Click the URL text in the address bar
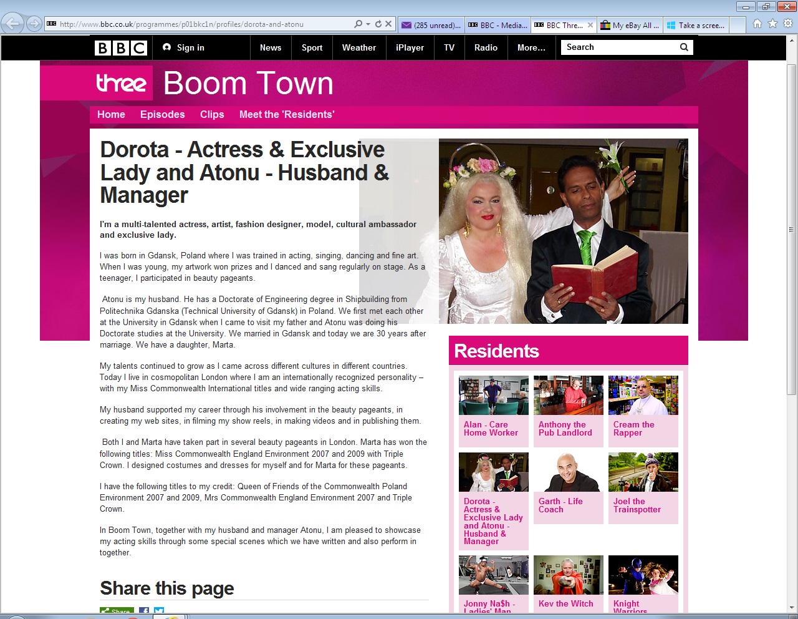This screenshot has width=798, height=619. tap(181, 24)
